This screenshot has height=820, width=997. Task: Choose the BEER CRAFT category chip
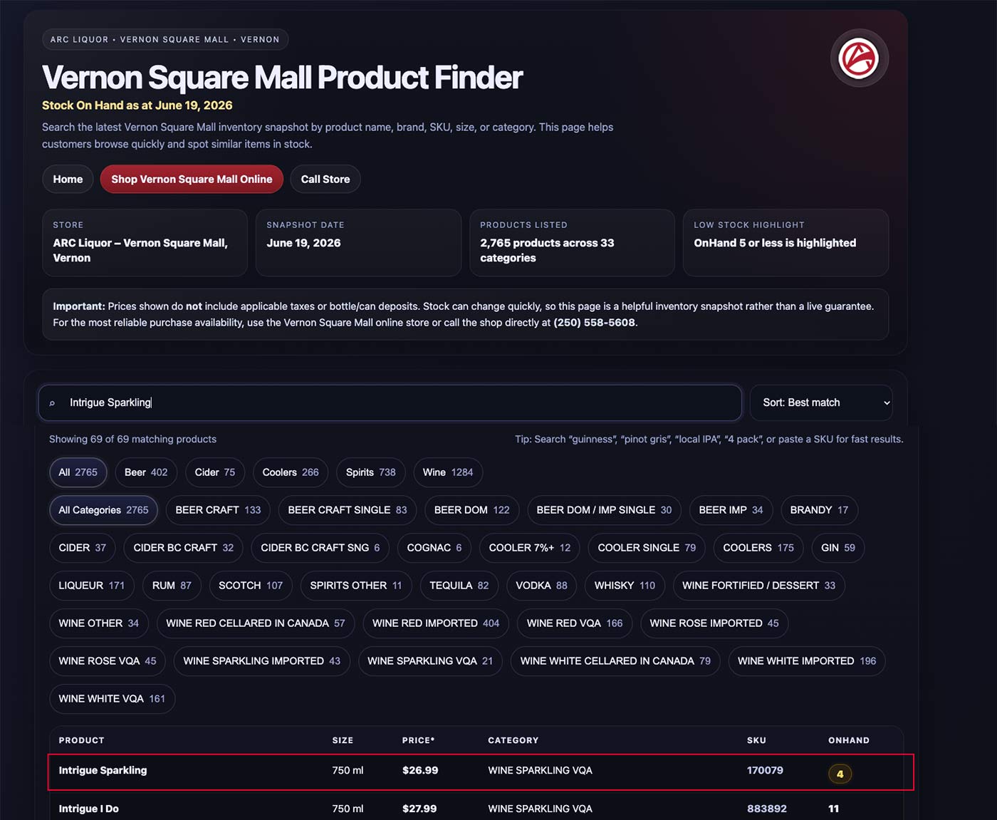tap(218, 510)
